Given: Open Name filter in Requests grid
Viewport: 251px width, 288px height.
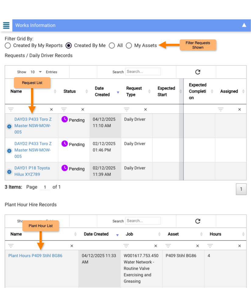Looking at the screenshot, I should coord(11,110).
